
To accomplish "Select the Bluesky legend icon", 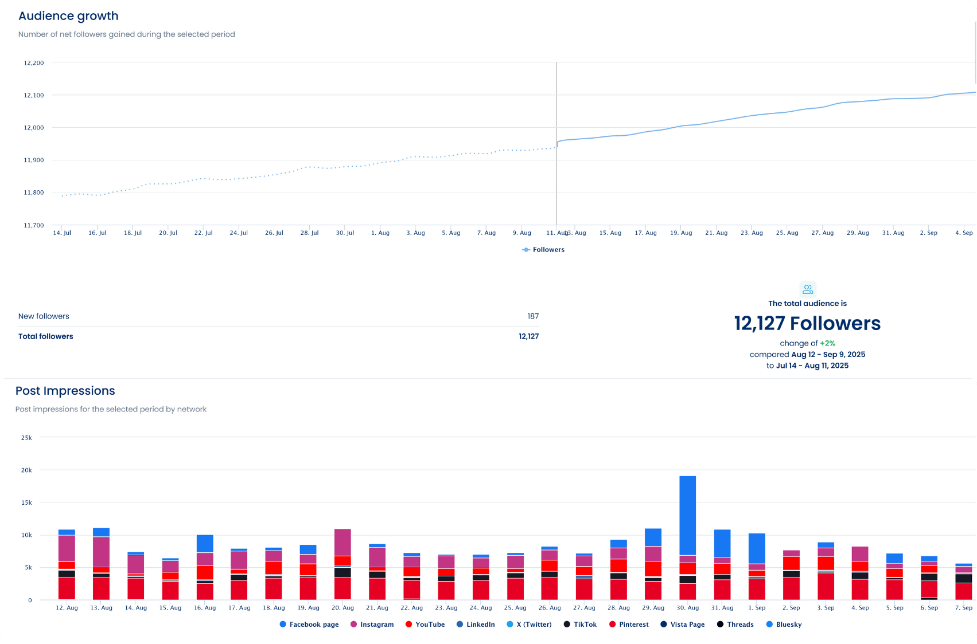I will tap(769, 624).
